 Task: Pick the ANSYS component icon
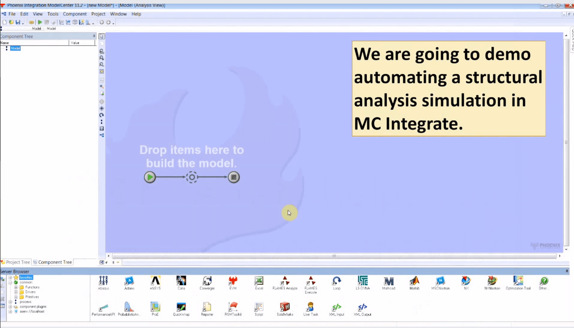(155, 280)
